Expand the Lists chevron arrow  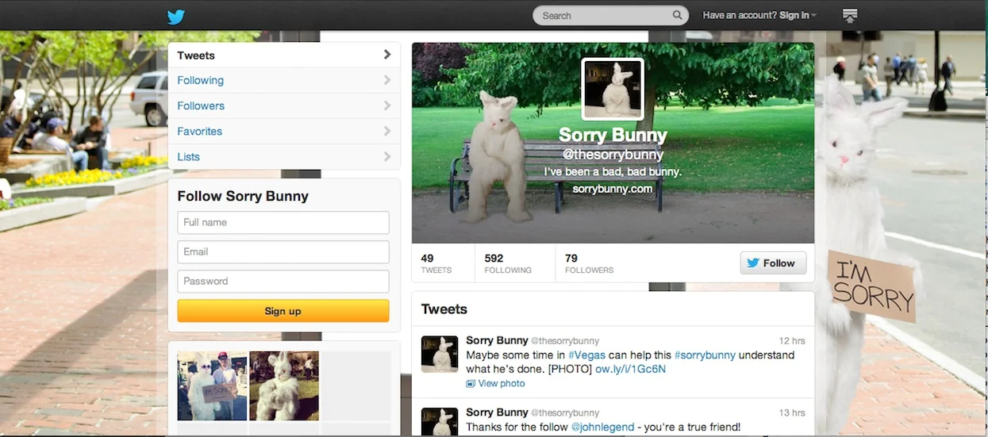[x=387, y=156]
